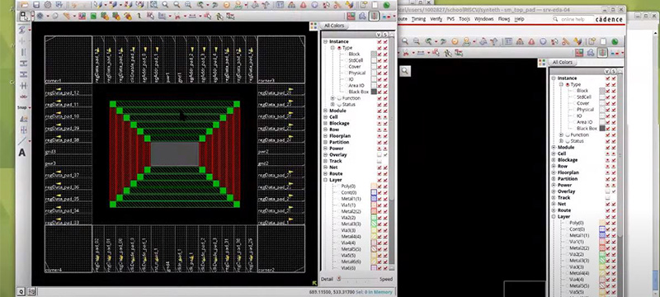Click the gray core block in layout canvas
660x297 pixels.
[x=175, y=154]
